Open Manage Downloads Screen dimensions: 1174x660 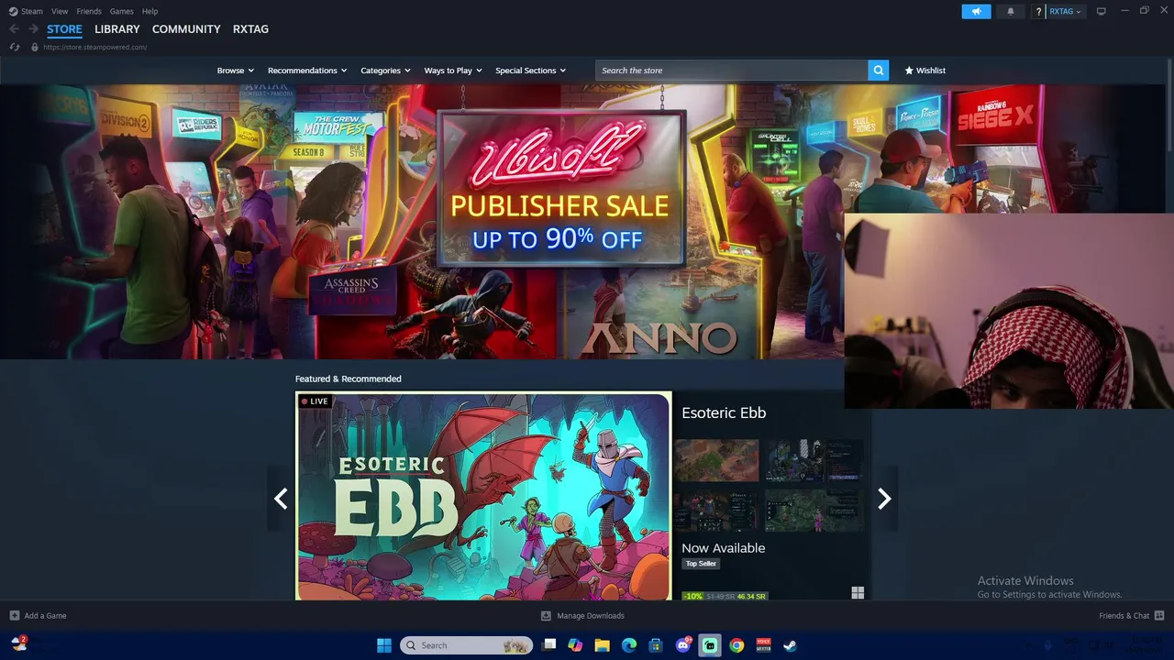tap(582, 616)
